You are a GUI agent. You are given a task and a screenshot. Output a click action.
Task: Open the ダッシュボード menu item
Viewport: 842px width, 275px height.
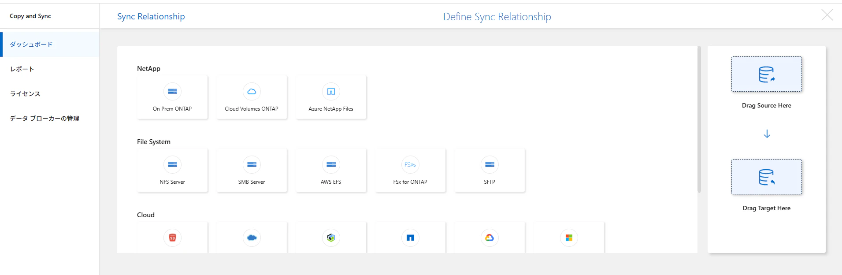[x=49, y=45]
